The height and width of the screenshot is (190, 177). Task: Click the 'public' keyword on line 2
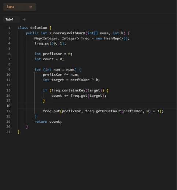pyautogui.click(x=32, y=33)
